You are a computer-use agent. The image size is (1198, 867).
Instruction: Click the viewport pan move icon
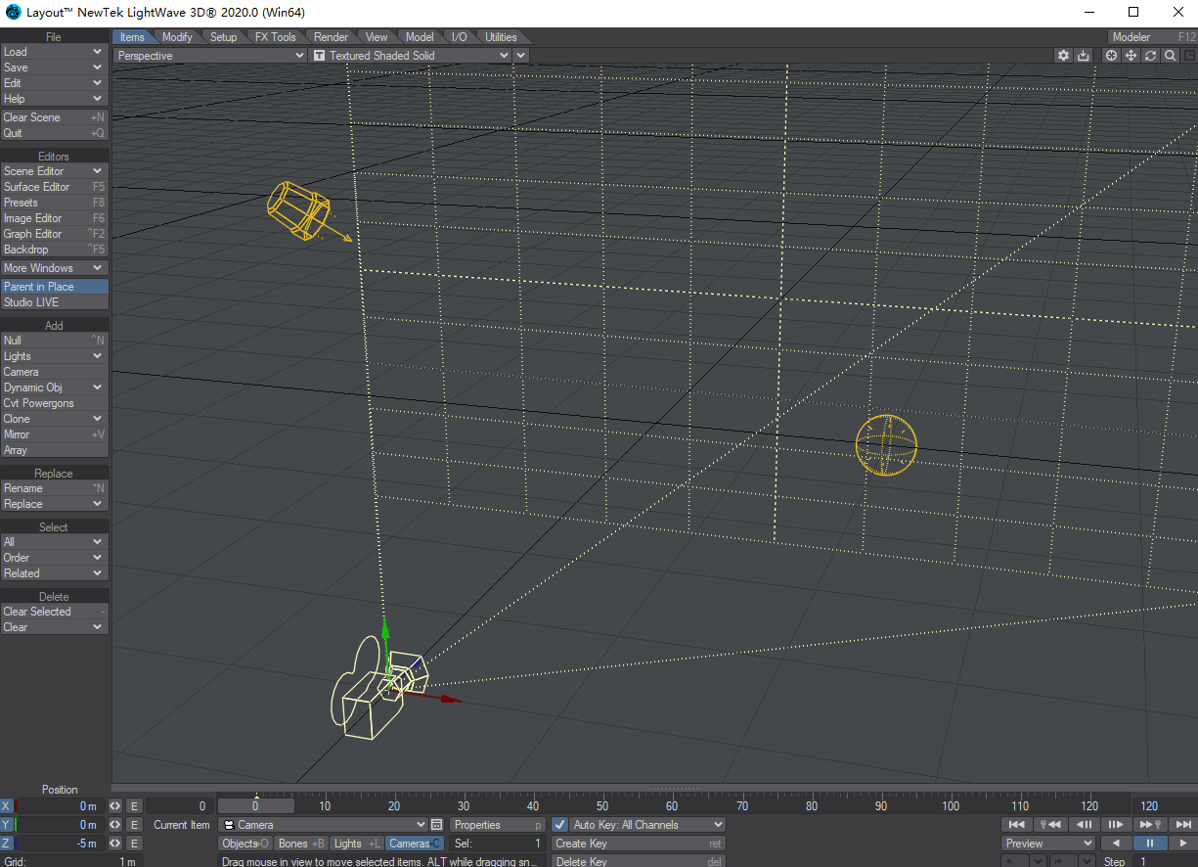(1131, 56)
